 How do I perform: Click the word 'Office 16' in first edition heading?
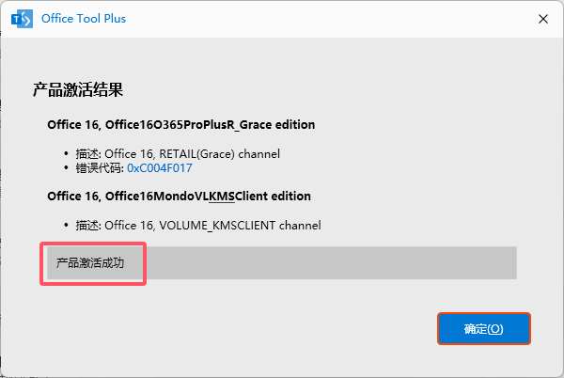coord(73,124)
